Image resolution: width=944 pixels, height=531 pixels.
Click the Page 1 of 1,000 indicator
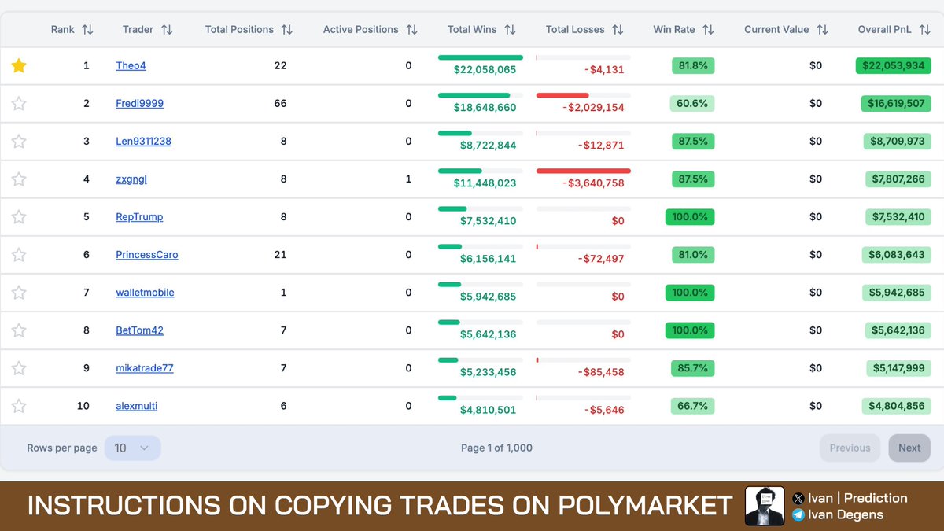[496, 448]
